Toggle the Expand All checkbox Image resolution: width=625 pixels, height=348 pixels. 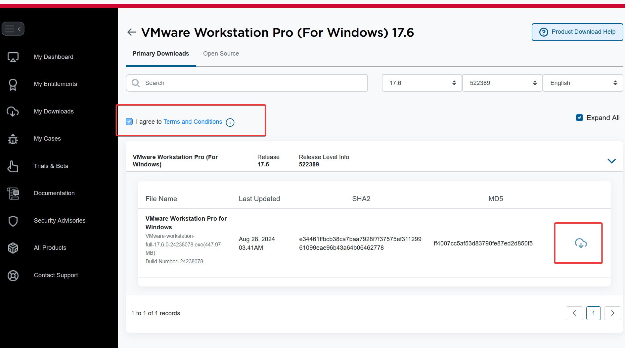point(579,118)
